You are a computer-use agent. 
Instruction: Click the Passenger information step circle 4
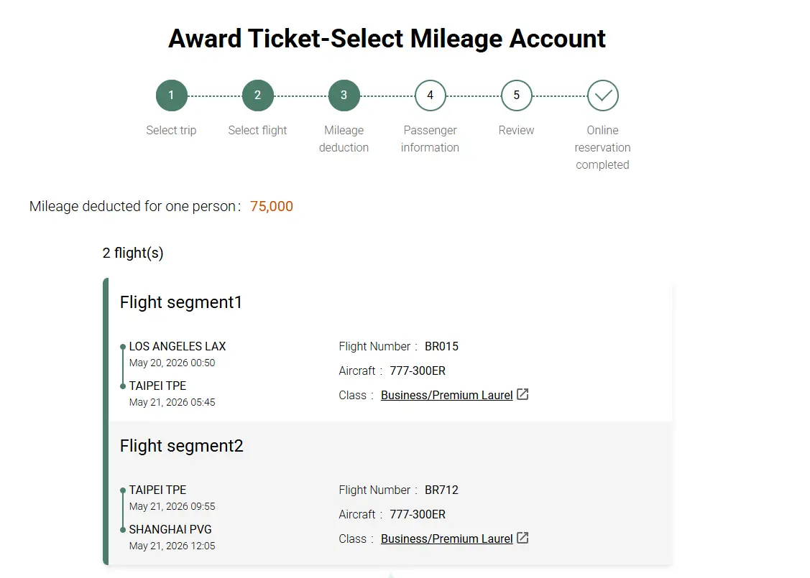coord(430,95)
